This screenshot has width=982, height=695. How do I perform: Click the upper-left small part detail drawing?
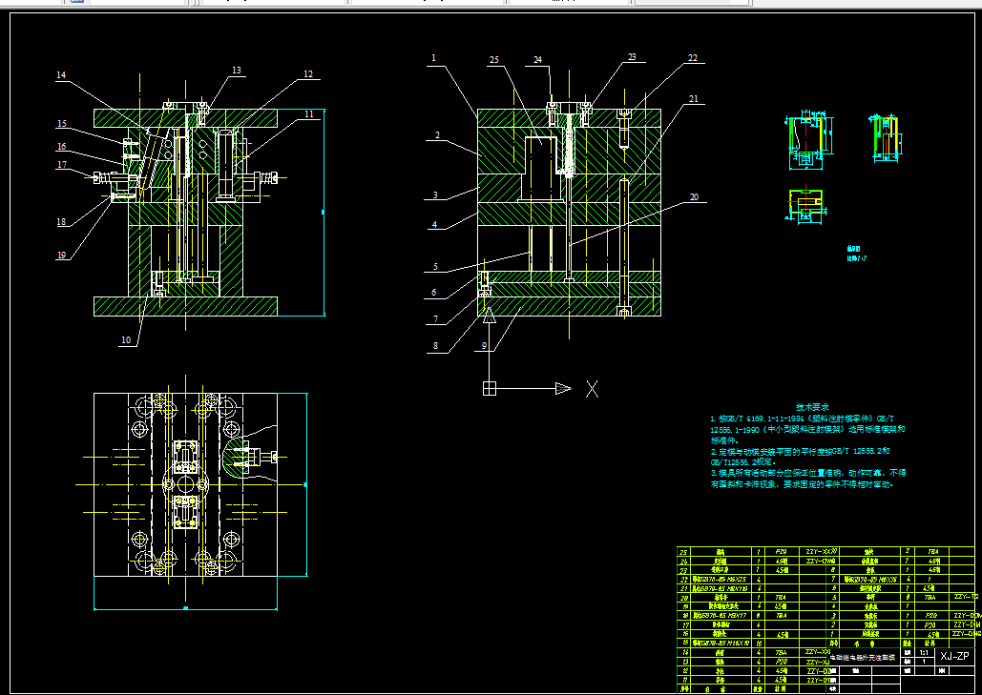tap(809, 142)
